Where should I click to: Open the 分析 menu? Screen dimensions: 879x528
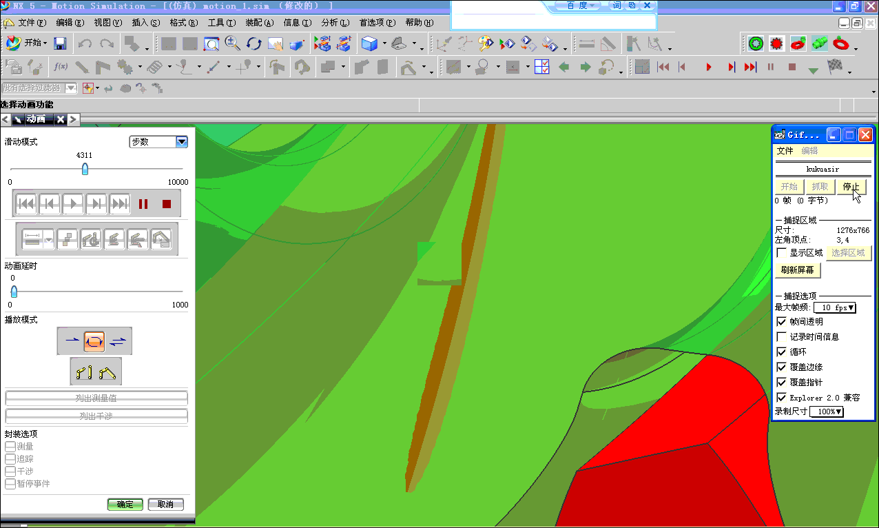(x=335, y=23)
